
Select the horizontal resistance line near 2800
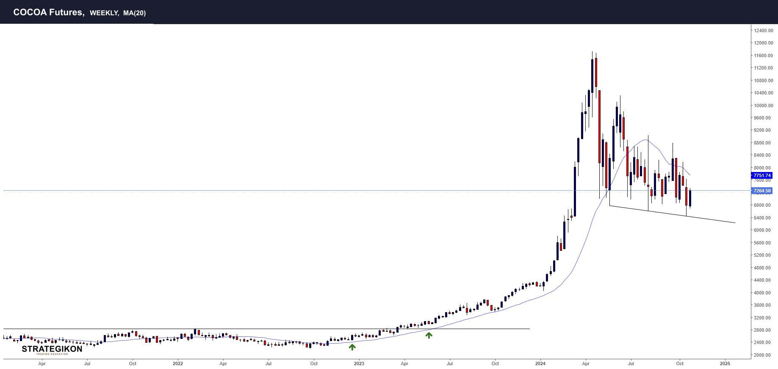[x=267, y=329]
